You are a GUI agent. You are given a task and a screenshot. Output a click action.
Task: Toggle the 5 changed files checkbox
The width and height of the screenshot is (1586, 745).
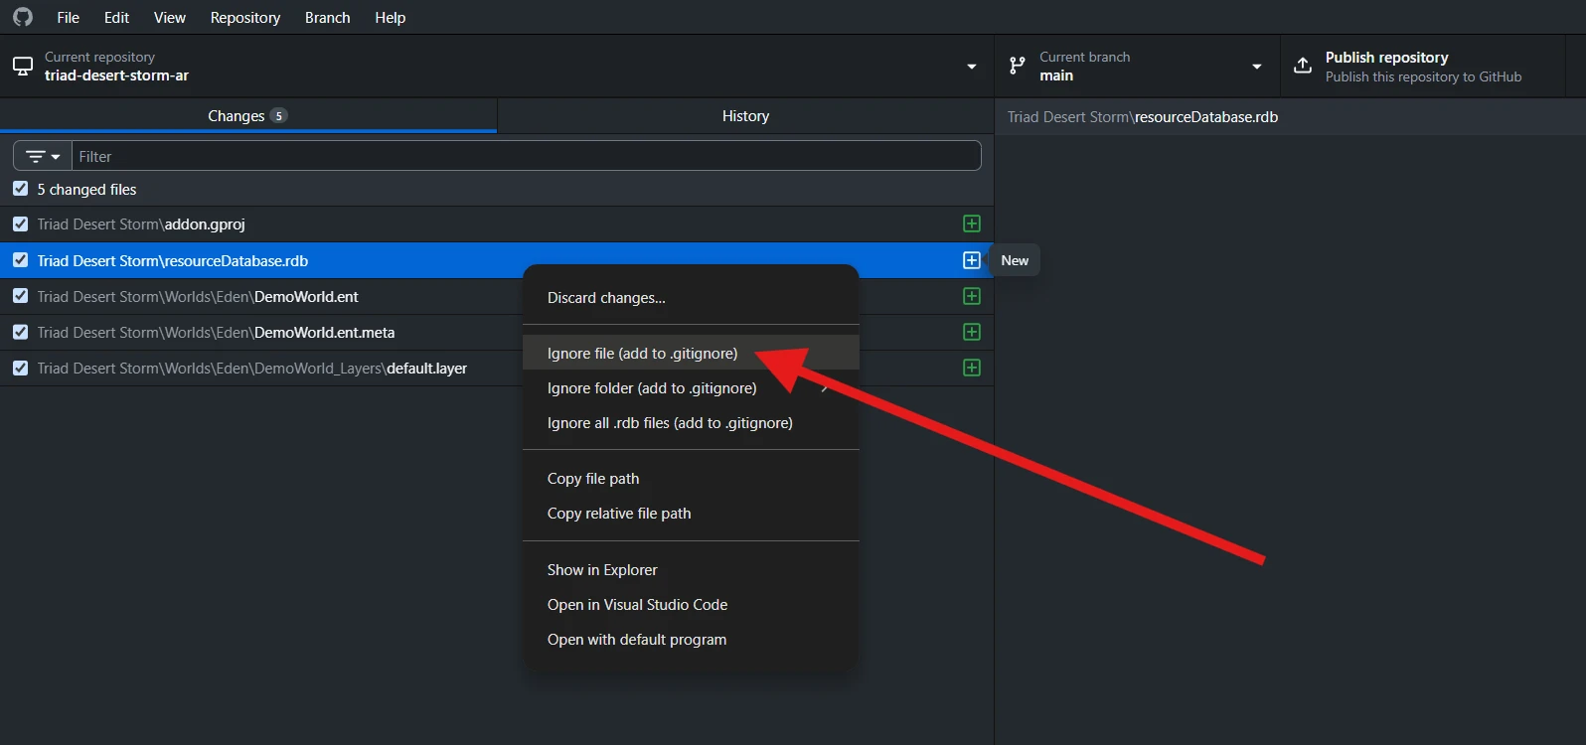[x=20, y=189]
